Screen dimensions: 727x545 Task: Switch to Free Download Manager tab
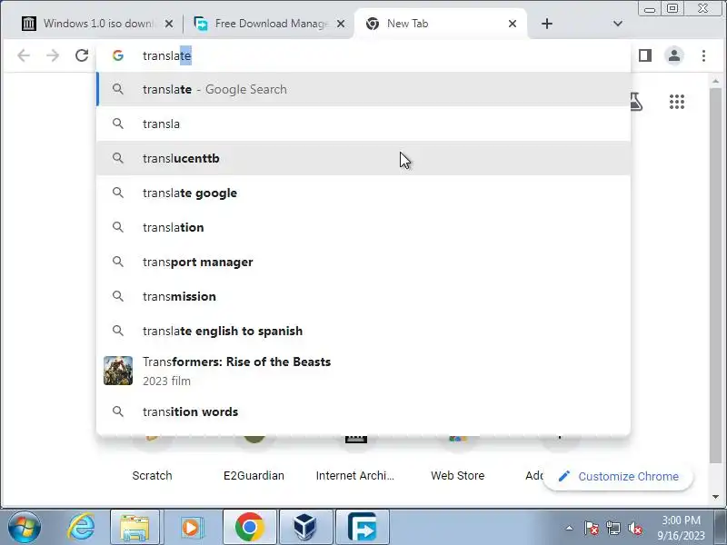tap(269, 24)
